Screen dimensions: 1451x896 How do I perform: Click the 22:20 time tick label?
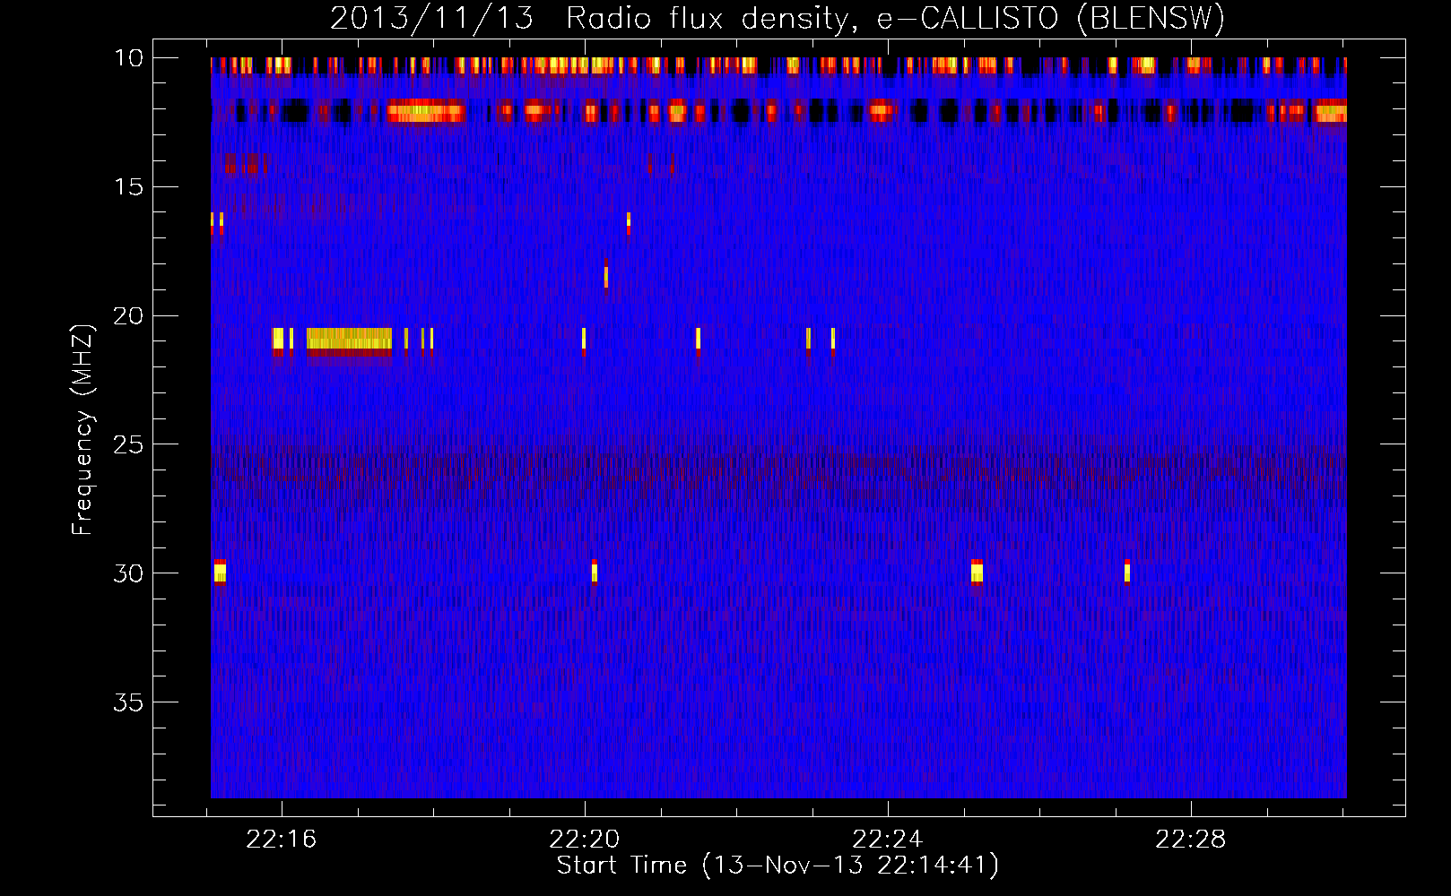point(584,840)
